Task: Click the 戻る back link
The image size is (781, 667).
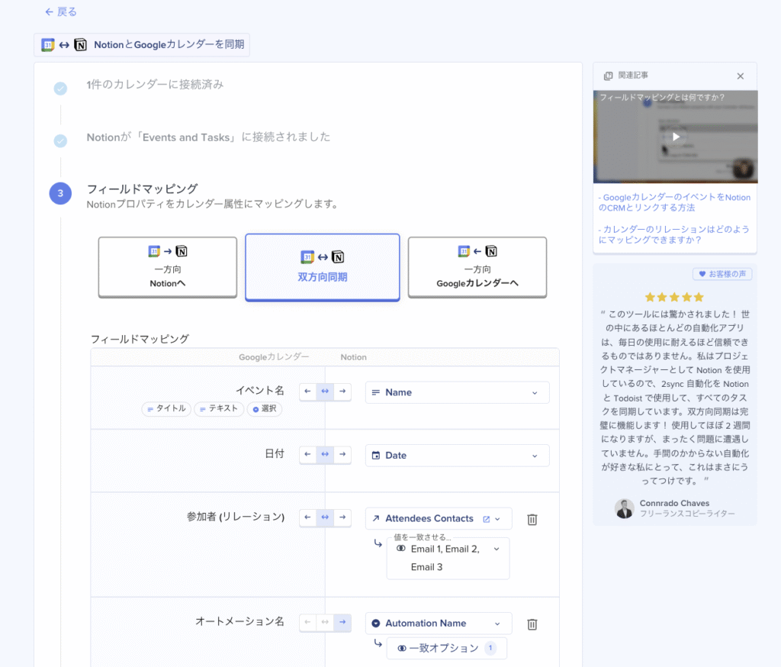Action: pos(59,11)
